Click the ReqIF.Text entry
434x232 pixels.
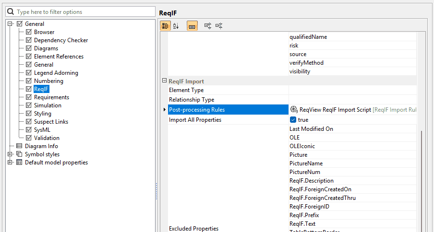352,224
